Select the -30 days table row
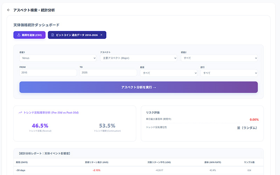Image resolution: width=280 pixels, height=175 pixels. tap(138, 170)
